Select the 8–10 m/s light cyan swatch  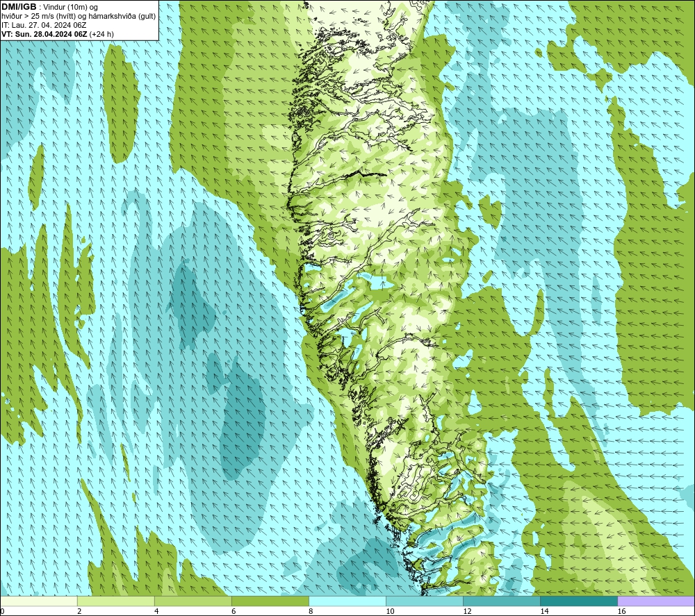click(x=347, y=601)
